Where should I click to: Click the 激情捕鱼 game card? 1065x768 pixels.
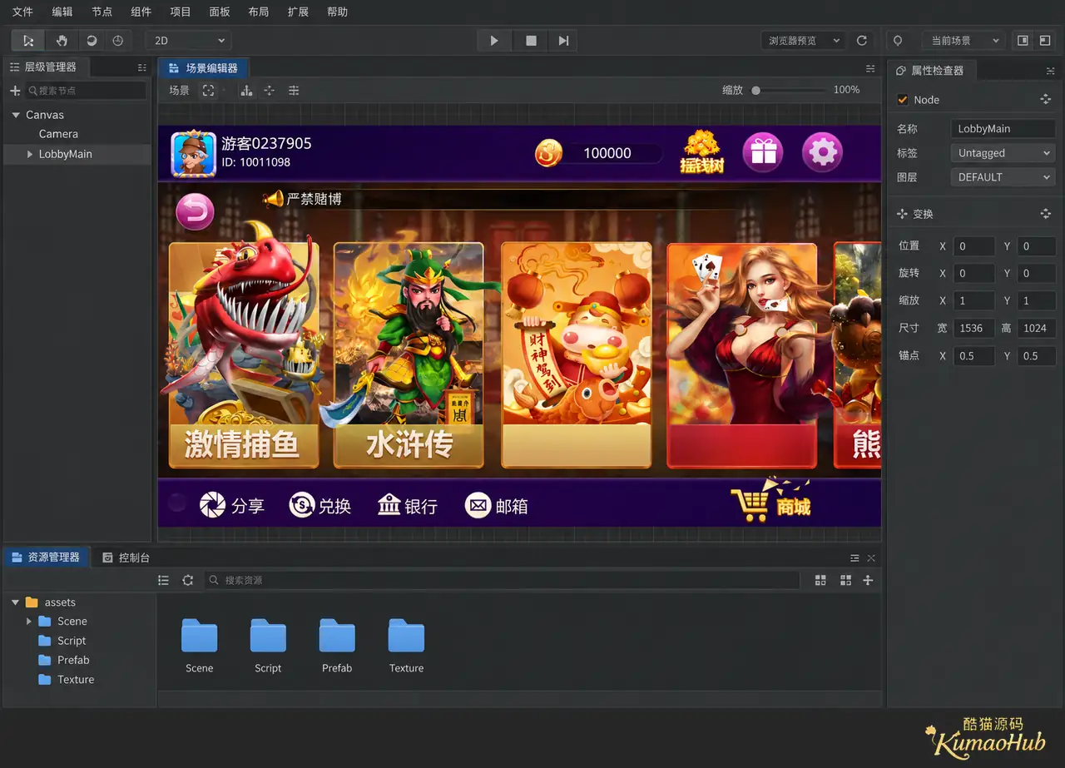(244, 355)
